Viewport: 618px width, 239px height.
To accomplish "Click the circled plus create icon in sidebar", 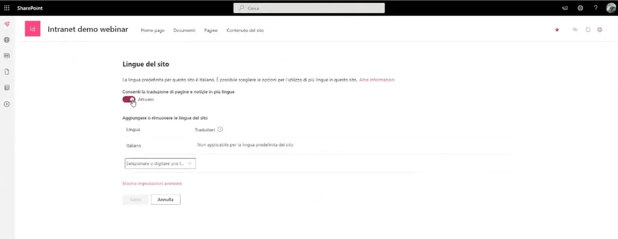I will click(7, 104).
